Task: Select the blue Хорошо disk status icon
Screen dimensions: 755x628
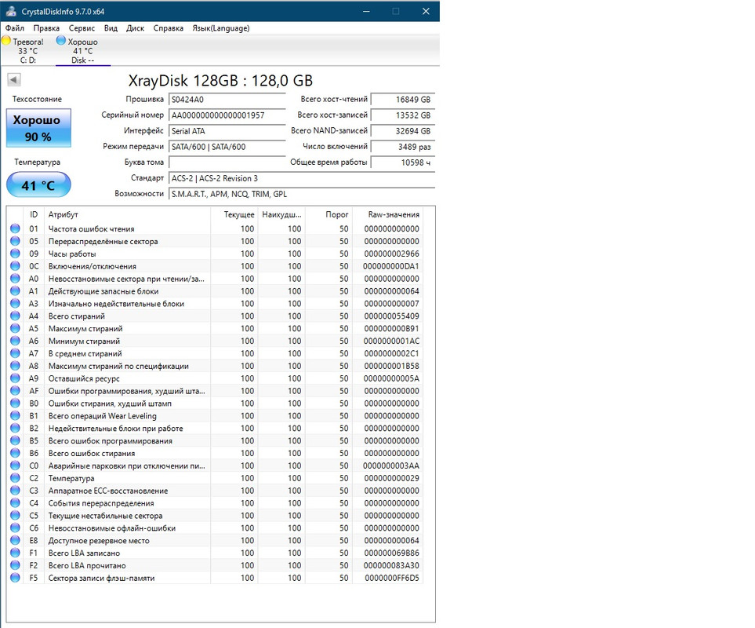Action: click(60, 41)
